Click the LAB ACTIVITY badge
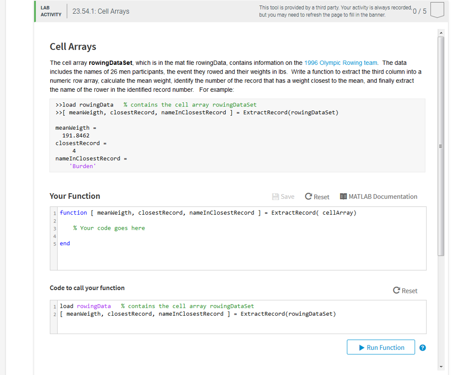Viewport: 468px width, 375px height. (x=50, y=10)
